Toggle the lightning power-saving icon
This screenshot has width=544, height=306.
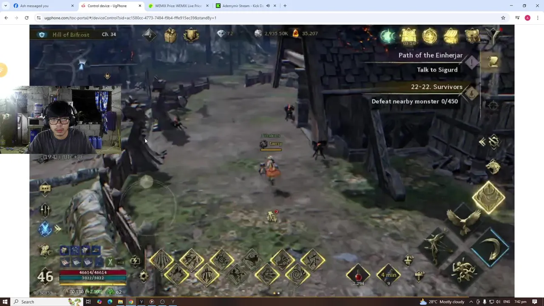[135, 261]
